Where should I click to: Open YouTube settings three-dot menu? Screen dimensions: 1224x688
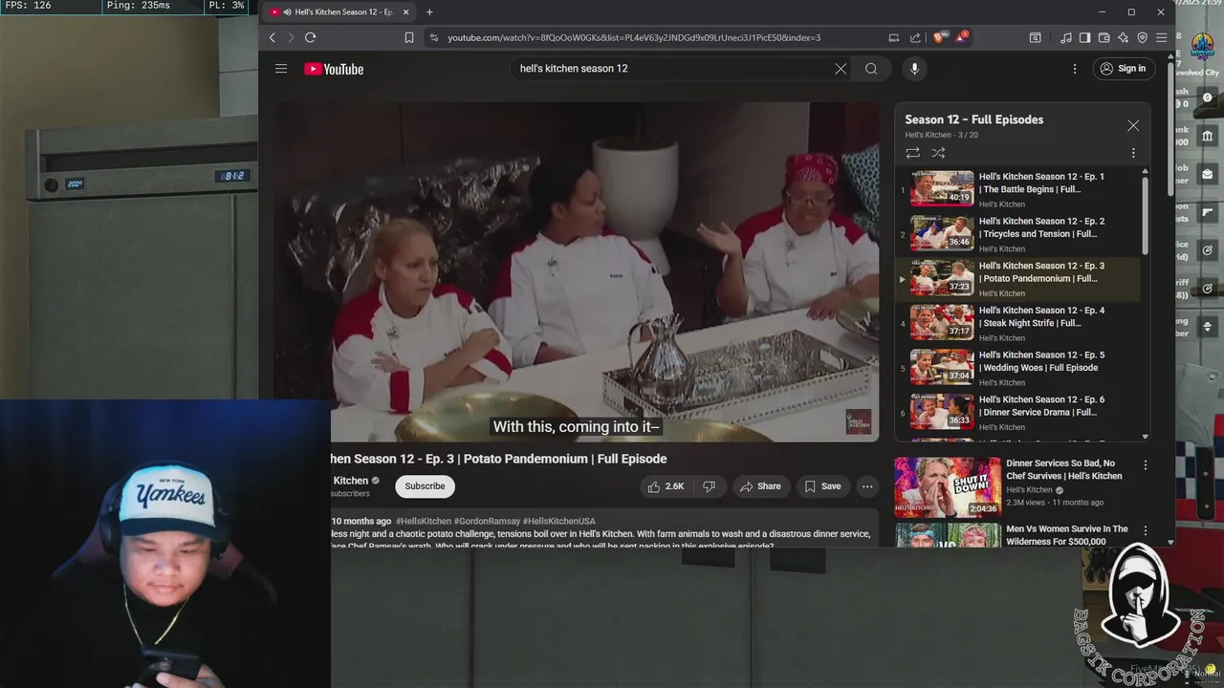point(1074,69)
